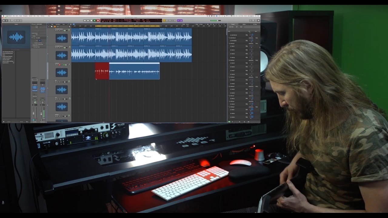Collapse the Track inspector disclosure triangle

tap(32, 38)
